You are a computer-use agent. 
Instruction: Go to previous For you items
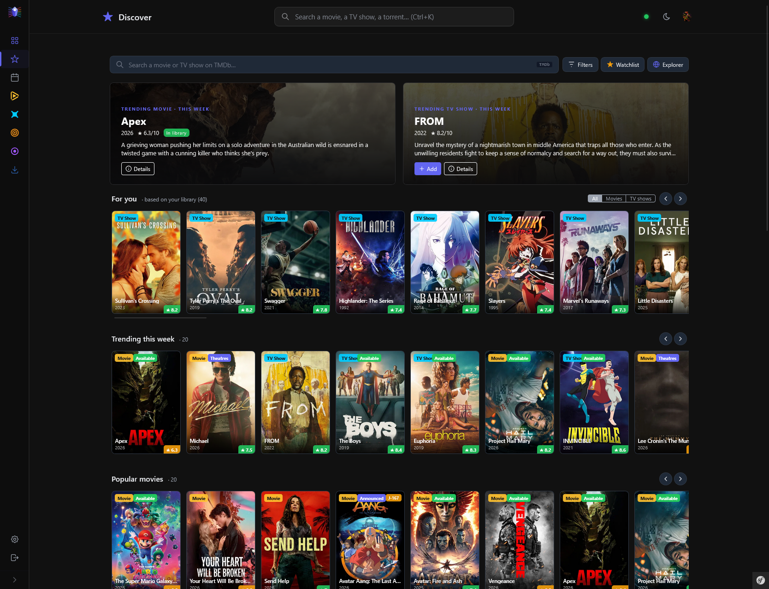(666, 199)
